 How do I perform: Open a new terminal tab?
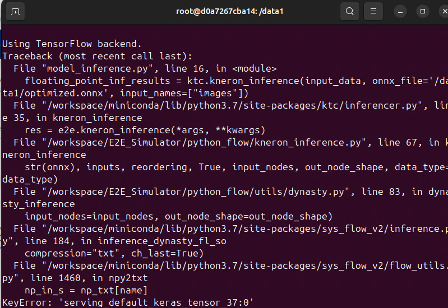coord(15,11)
